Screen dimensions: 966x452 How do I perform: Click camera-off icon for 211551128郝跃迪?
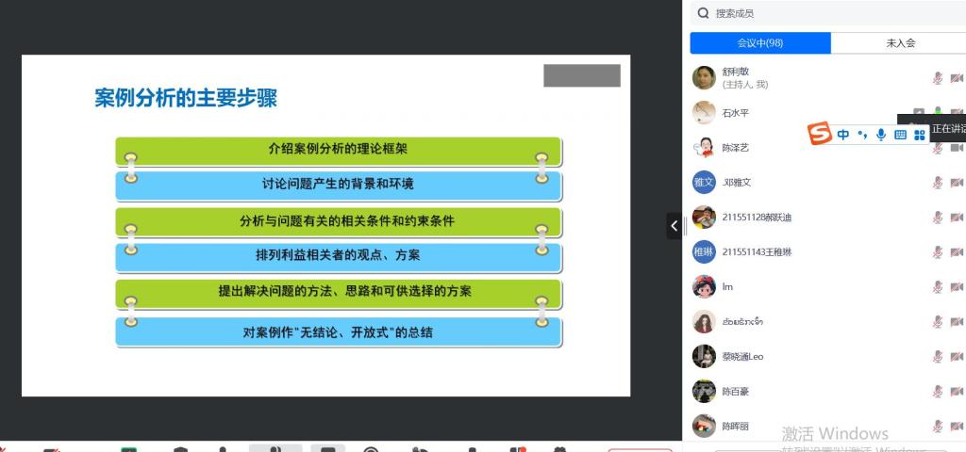[x=957, y=218]
